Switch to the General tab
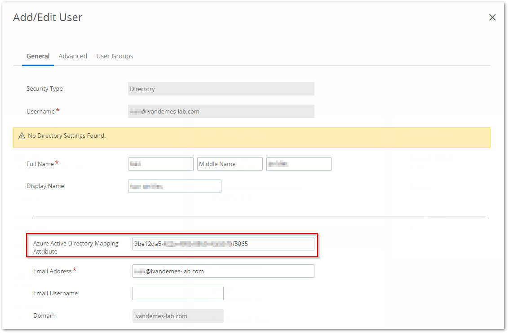Viewport: 508px width, 333px height. (x=38, y=56)
